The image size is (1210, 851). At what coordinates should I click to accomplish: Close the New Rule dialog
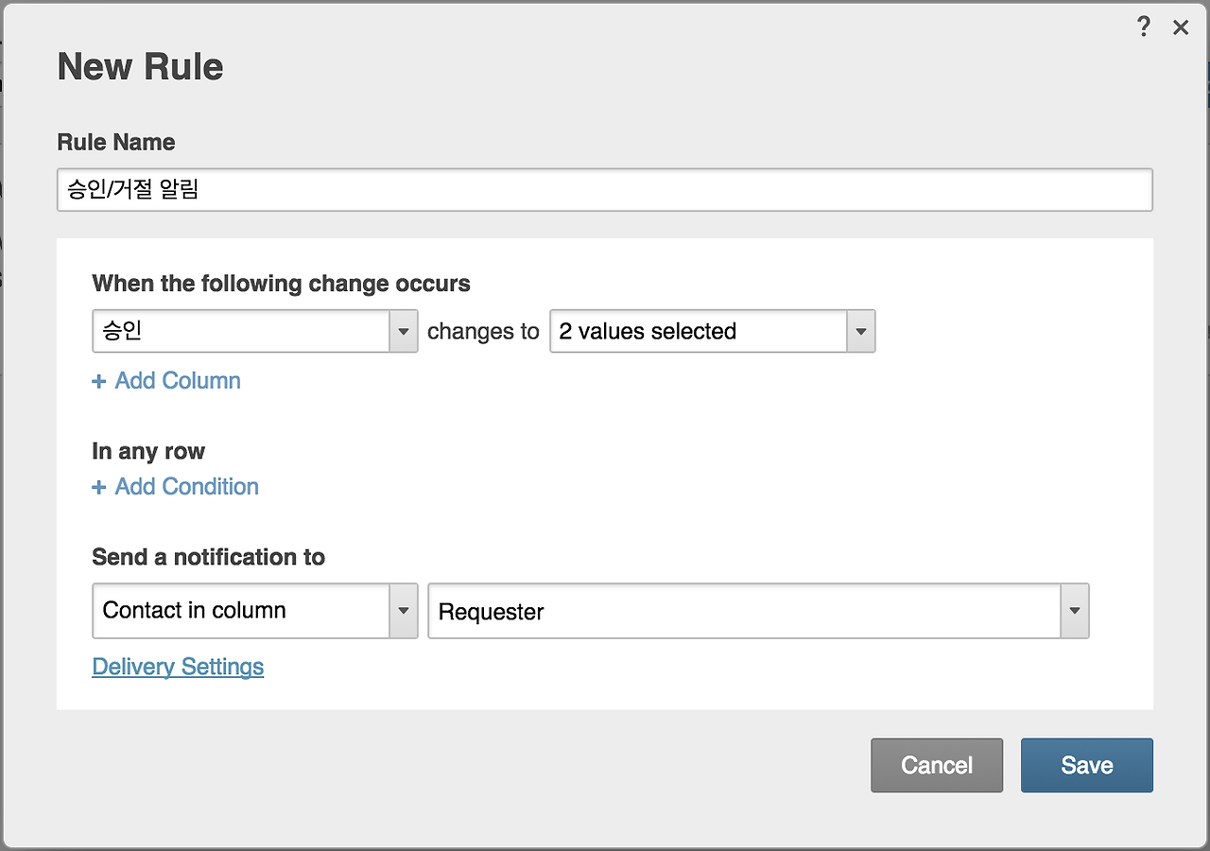tap(1181, 28)
